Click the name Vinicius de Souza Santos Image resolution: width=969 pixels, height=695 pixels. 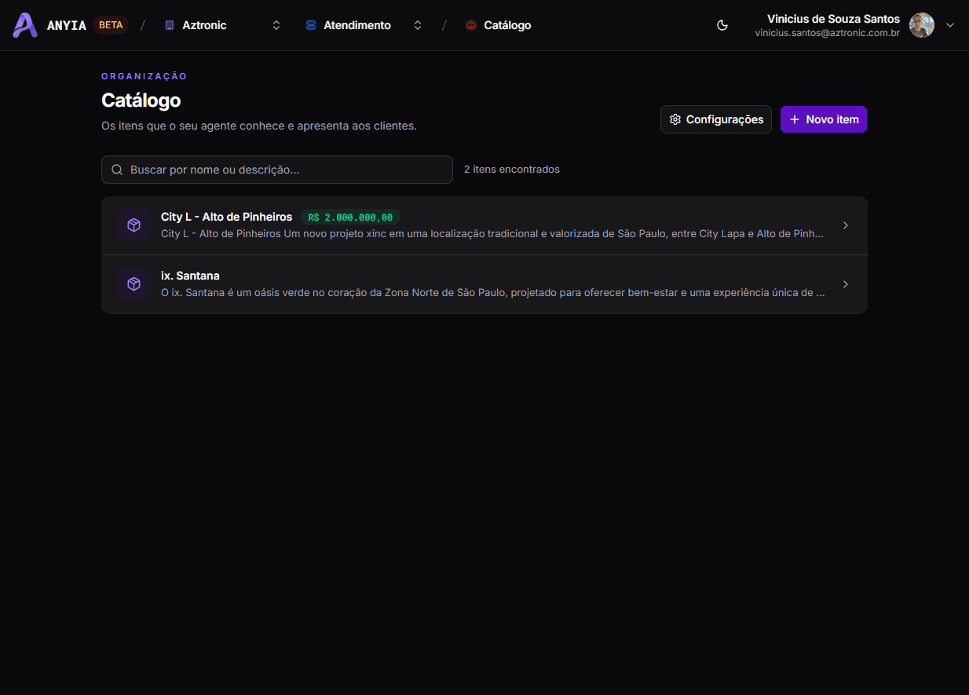[x=833, y=19]
